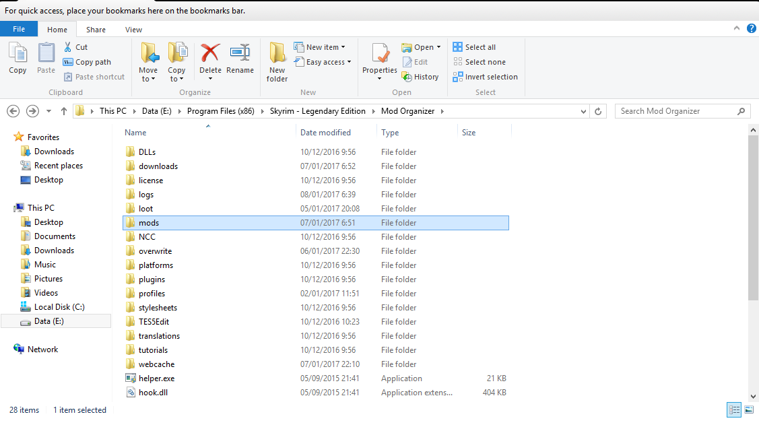
Task: Refresh the current folder view
Action: coord(598,111)
